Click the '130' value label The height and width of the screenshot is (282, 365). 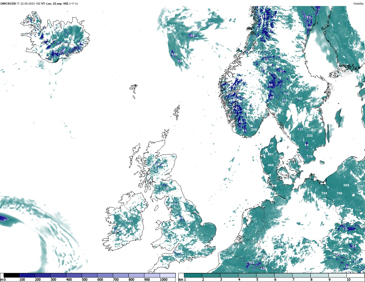(x=287, y=94)
